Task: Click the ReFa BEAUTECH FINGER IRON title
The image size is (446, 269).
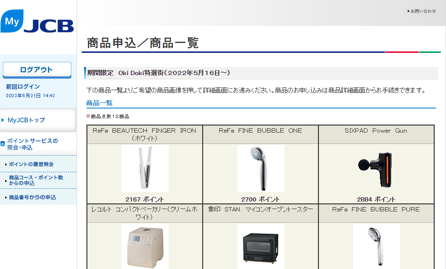Action: (145, 134)
